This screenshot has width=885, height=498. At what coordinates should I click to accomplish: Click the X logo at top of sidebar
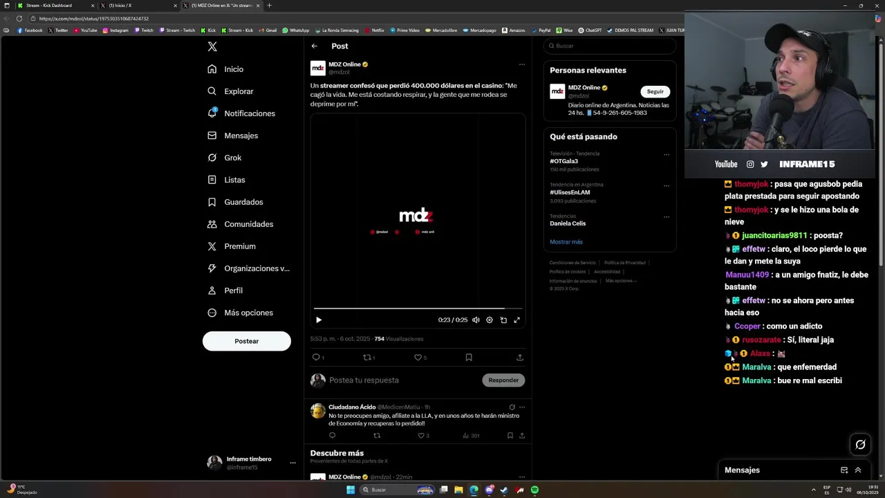pyautogui.click(x=212, y=46)
